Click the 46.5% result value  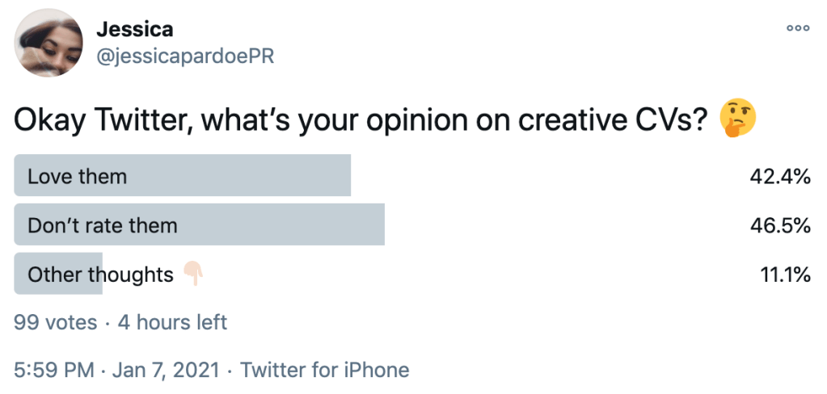coord(780,225)
